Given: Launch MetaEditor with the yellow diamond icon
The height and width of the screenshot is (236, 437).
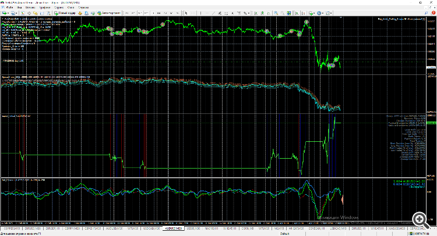Looking at the screenshot, I should tap(80, 13).
